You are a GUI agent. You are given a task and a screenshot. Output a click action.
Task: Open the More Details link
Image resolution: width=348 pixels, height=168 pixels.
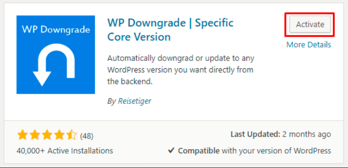(x=309, y=45)
